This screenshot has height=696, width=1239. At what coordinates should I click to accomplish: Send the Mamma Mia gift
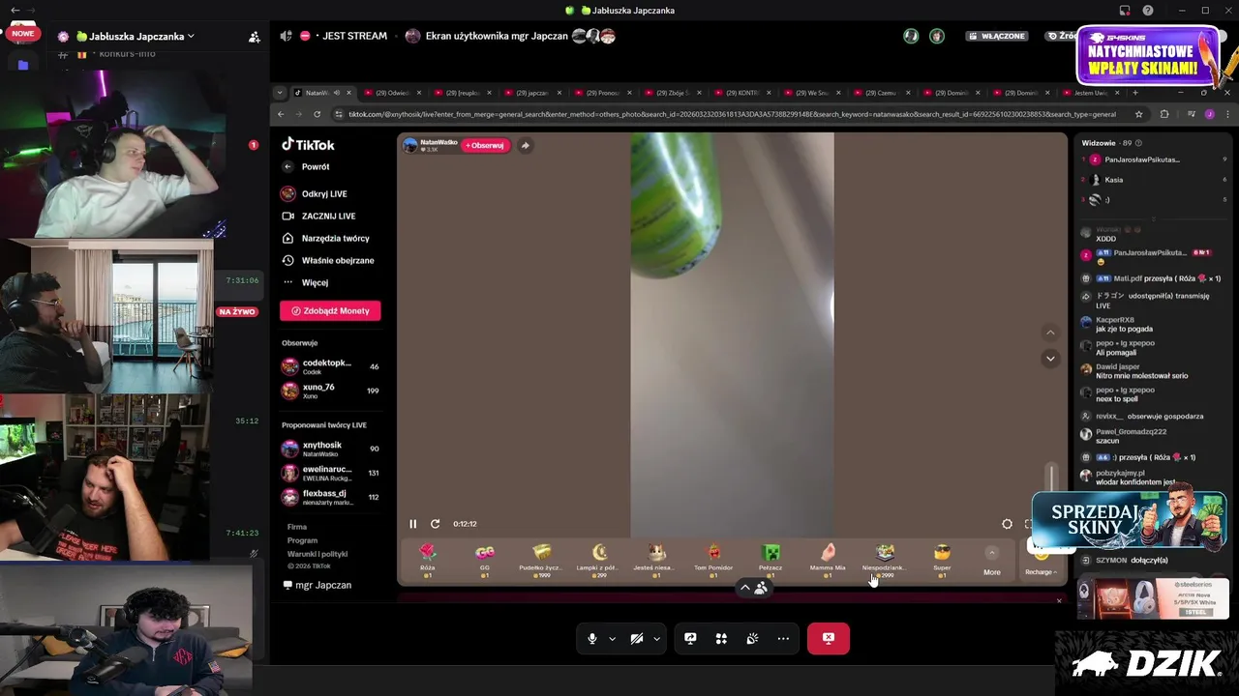[x=828, y=561]
